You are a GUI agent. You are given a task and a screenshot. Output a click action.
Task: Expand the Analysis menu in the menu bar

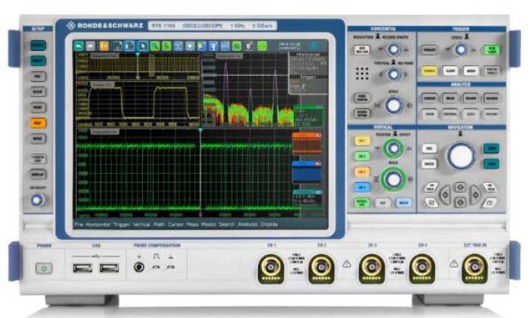pyautogui.click(x=246, y=225)
